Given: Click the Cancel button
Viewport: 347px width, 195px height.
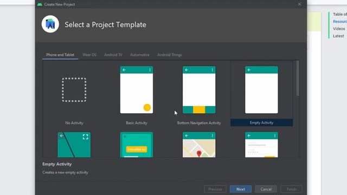Looking at the screenshot, I should 266,189.
